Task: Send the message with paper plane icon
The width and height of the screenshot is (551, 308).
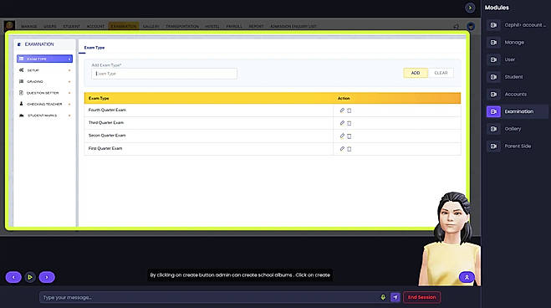Action: 395,297
